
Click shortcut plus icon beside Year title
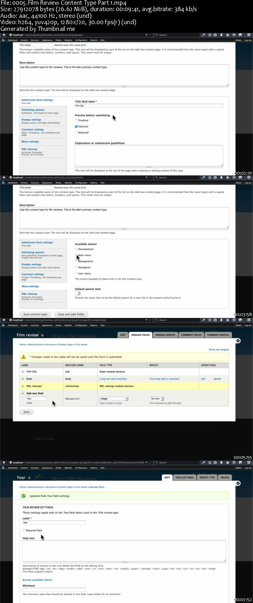[x=29, y=478]
